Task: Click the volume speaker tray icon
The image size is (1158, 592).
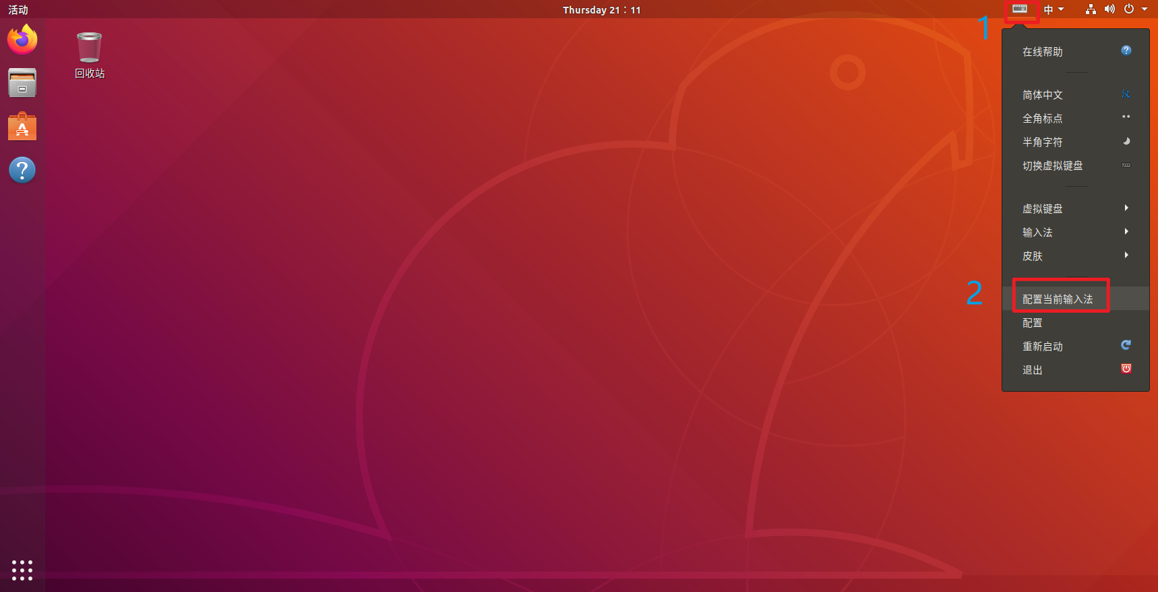Action: (x=1109, y=9)
